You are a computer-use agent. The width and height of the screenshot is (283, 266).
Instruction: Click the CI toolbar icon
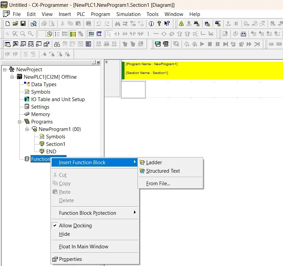[x=99, y=34]
